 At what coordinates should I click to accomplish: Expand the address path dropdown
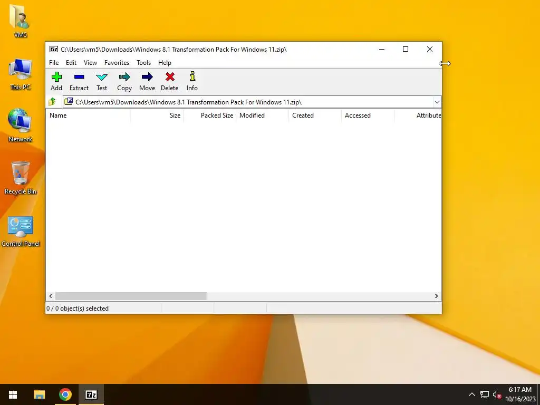[437, 102]
